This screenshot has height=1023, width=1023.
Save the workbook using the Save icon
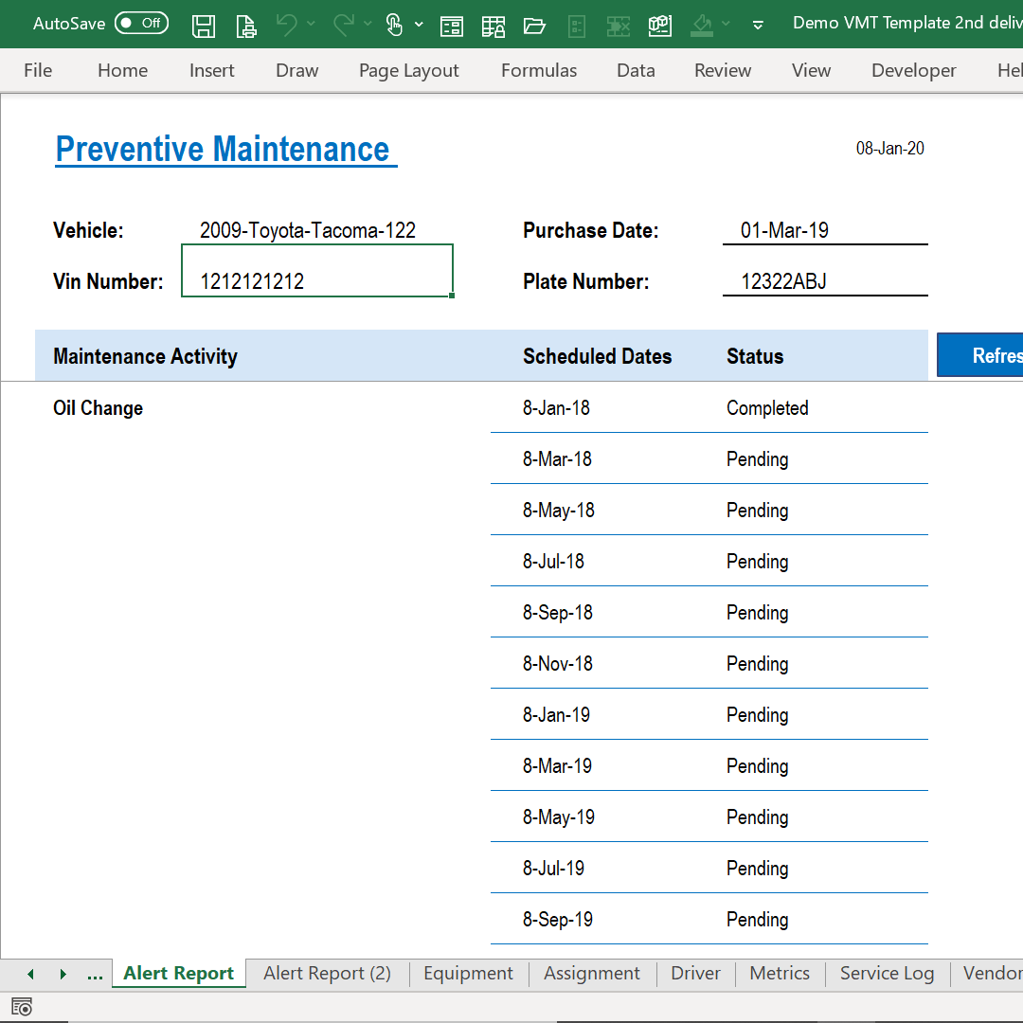(x=203, y=26)
